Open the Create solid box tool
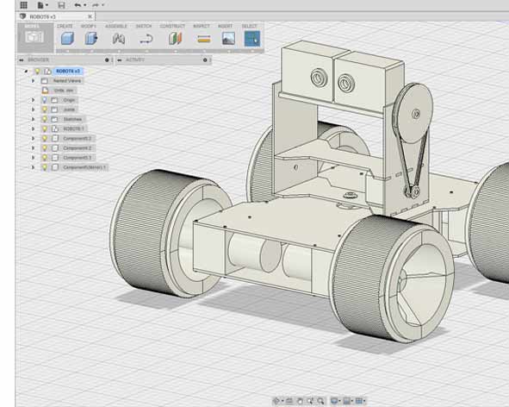The width and height of the screenshot is (509, 407). point(67,39)
